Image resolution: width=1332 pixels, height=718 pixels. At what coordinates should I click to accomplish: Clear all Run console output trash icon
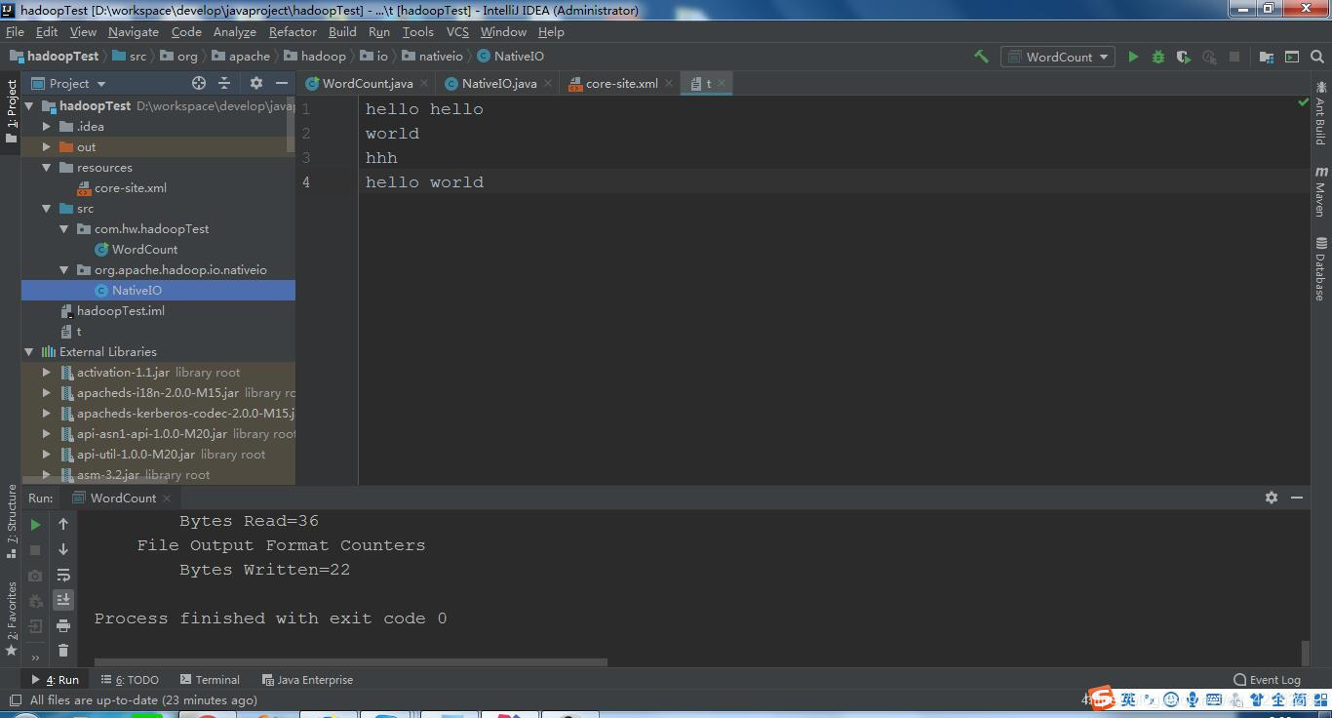pos(63,651)
